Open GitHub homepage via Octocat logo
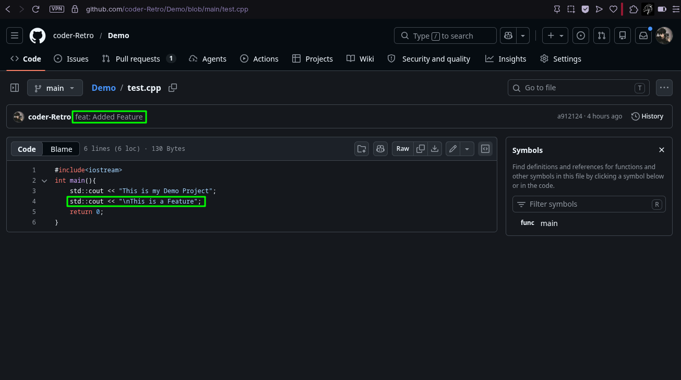This screenshot has width=681, height=380. coord(38,35)
